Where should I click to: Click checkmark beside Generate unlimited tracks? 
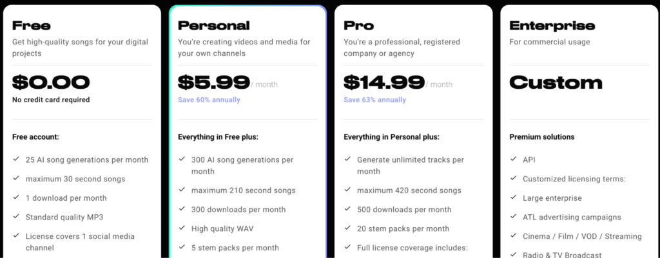(347, 160)
